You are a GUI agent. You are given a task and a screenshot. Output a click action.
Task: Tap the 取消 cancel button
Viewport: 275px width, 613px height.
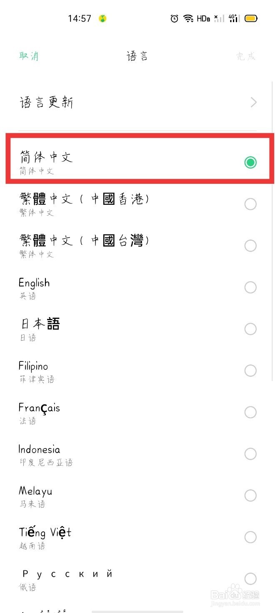(29, 56)
